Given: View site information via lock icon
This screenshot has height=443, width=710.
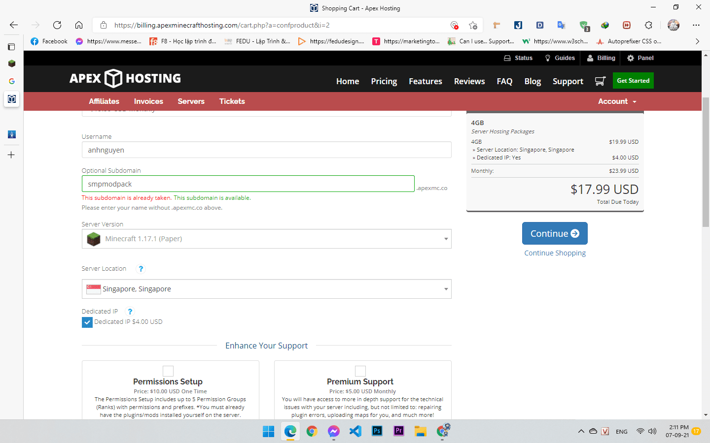Looking at the screenshot, I should click(104, 25).
